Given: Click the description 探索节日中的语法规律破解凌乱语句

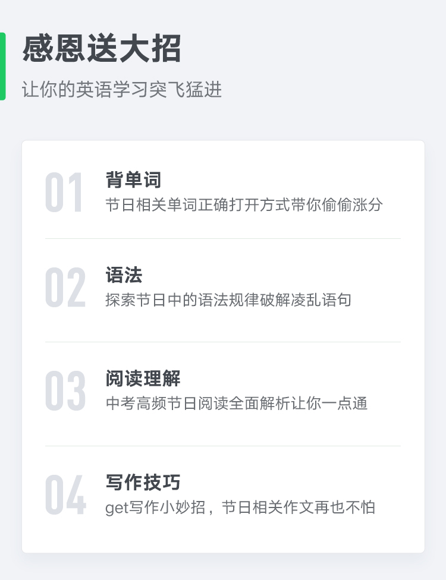Looking at the screenshot, I should tap(228, 300).
